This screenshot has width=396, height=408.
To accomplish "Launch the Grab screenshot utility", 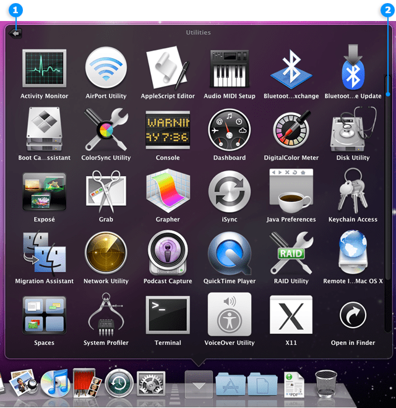I will click(106, 192).
